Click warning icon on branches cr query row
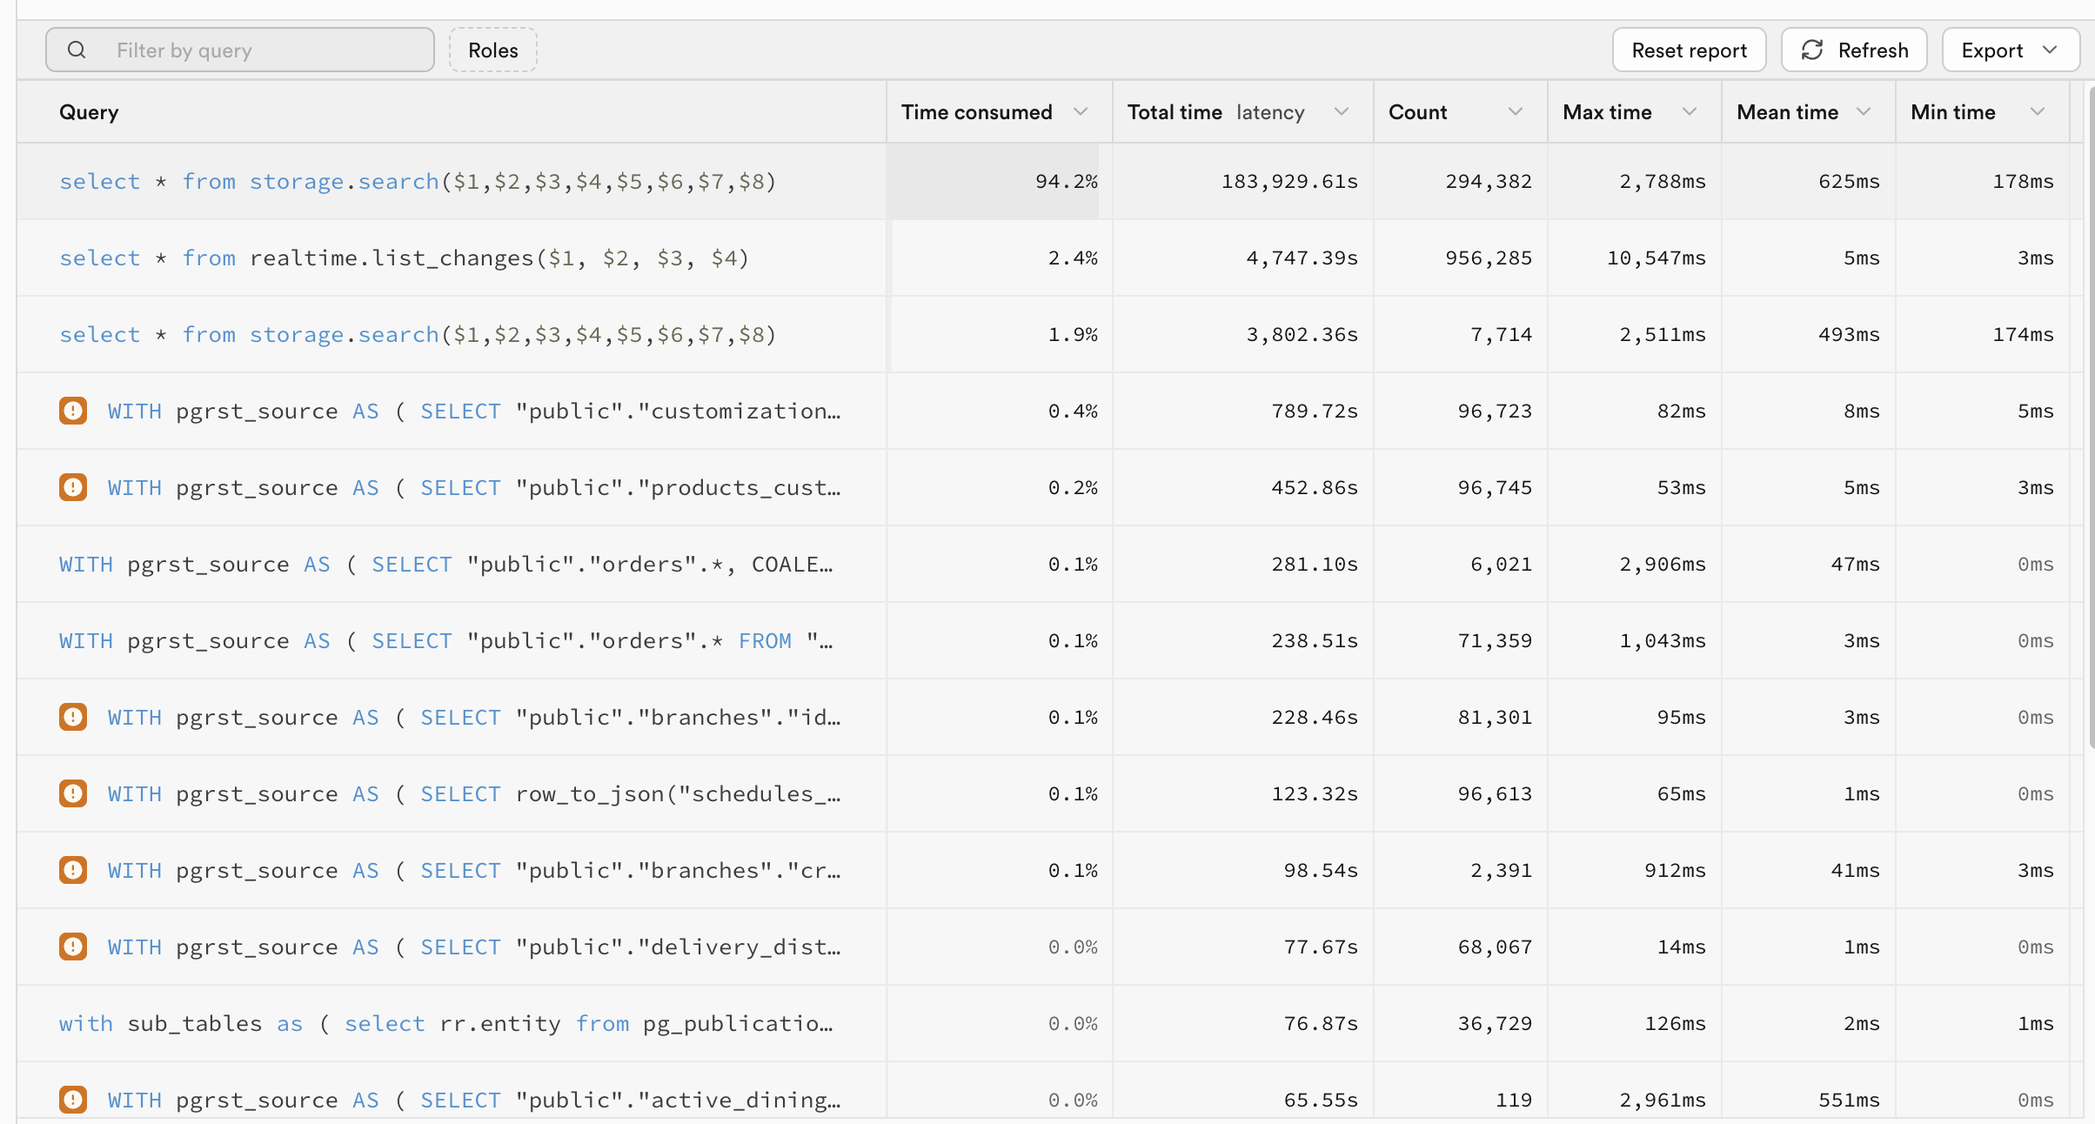Image resolution: width=2095 pixels, height=1124 pixels. (x=73, y=870)
